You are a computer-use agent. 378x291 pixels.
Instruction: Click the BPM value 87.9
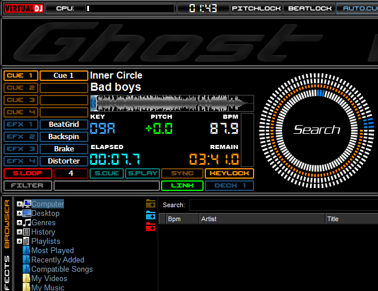224,129
